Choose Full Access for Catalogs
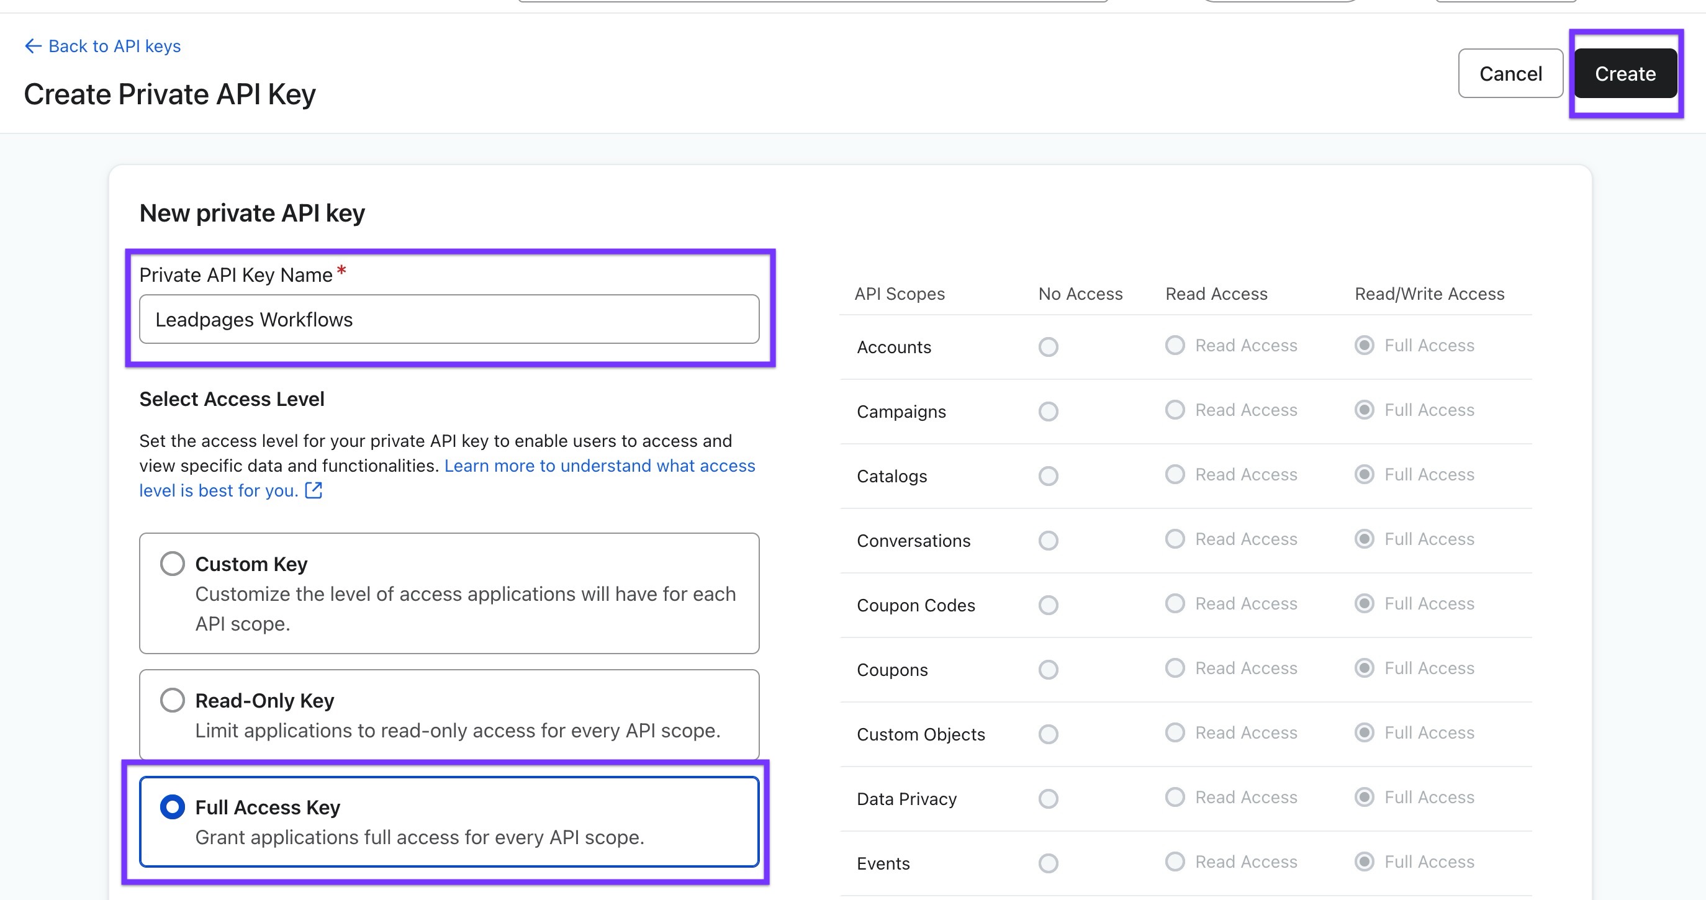The width and height of the screenshot is (1706, 900). coord(1365,474)
